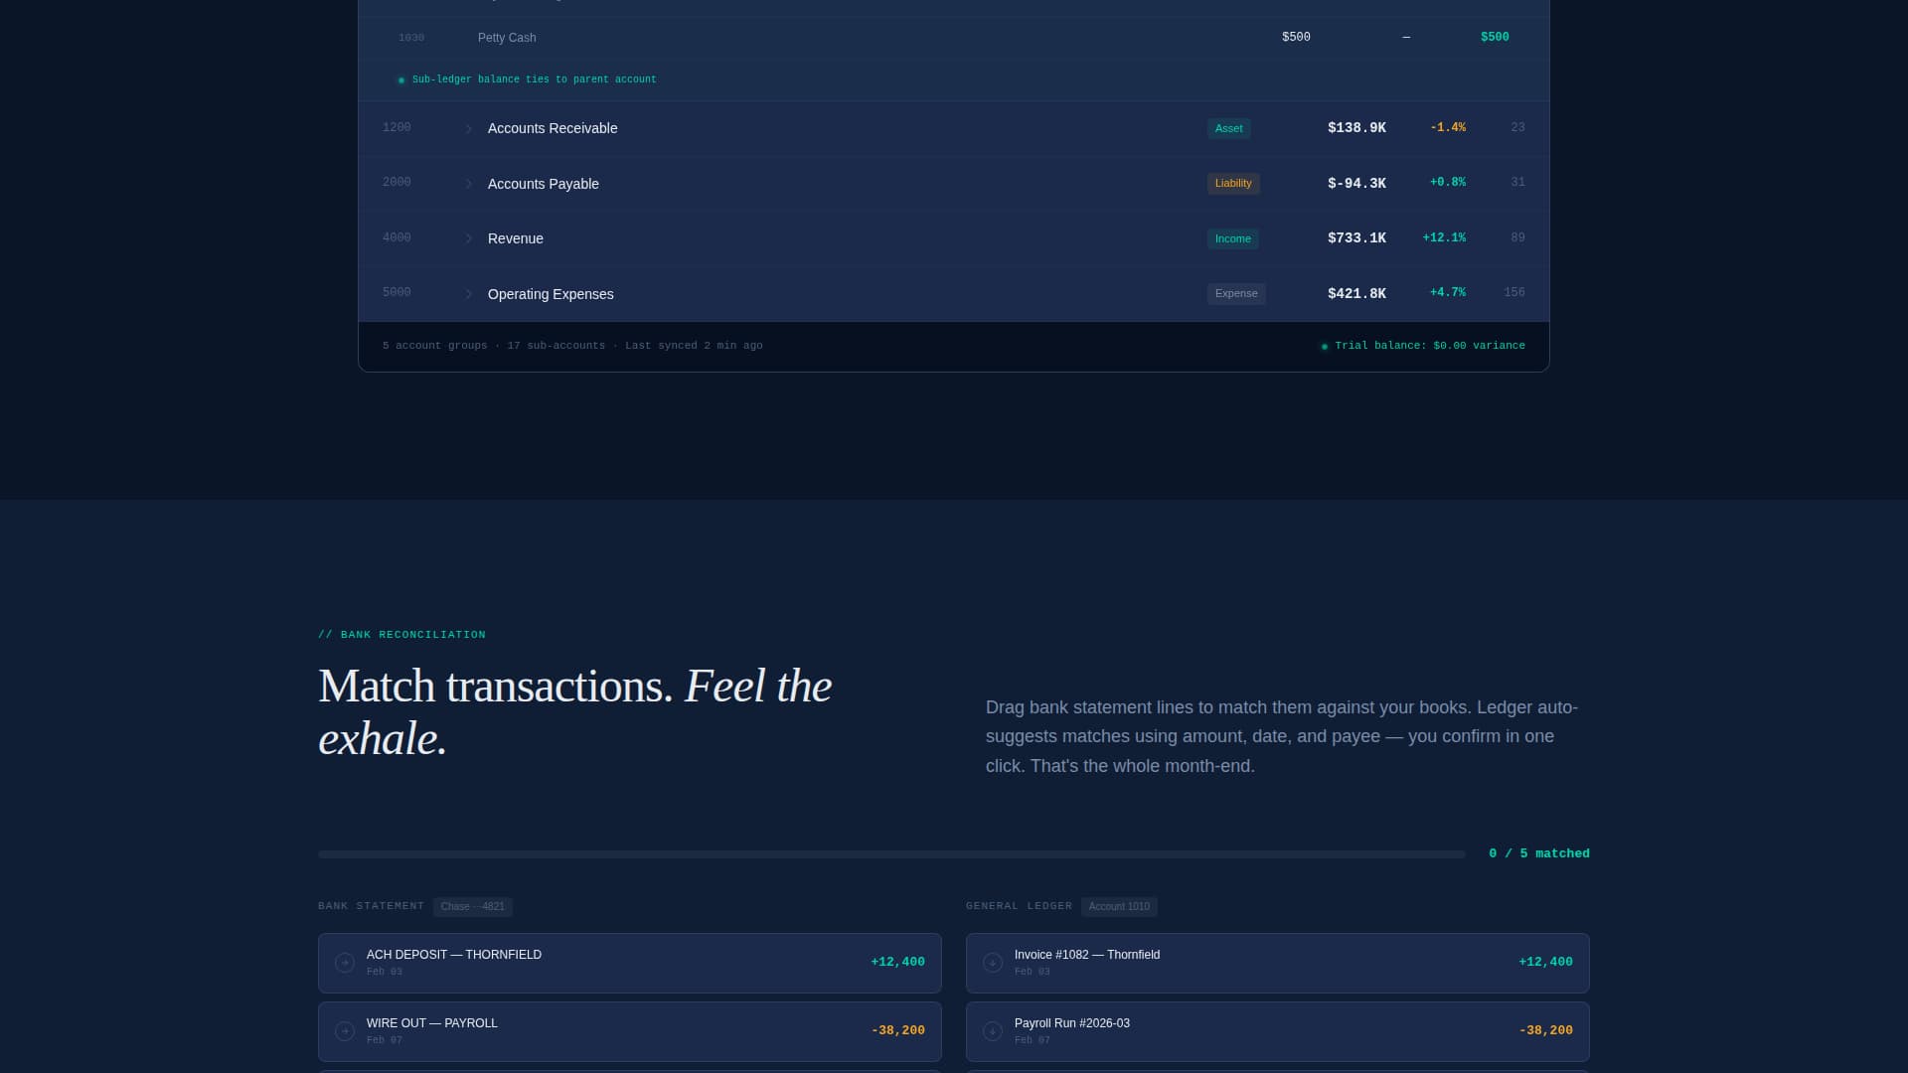Click the green dot beside the sub-ledger note
The height and width of the screenshot is (1073, 1908).
point(401,80)
